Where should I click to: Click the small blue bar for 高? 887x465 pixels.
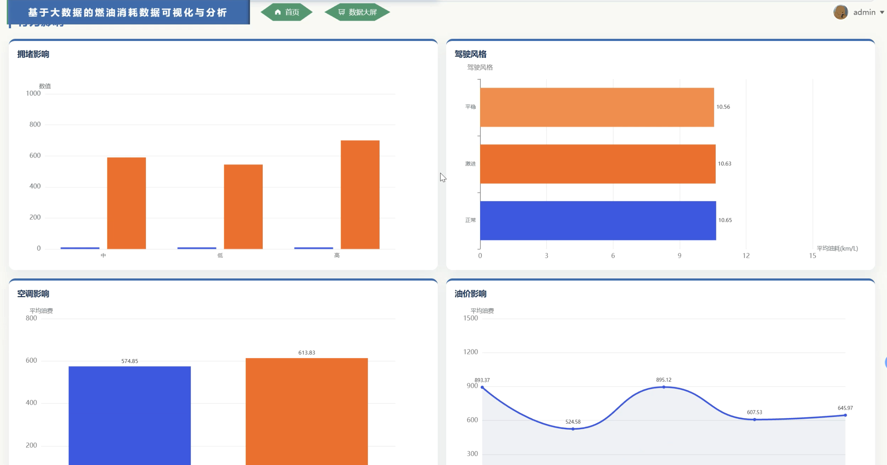pyautogui.click(x=314, y=248)
